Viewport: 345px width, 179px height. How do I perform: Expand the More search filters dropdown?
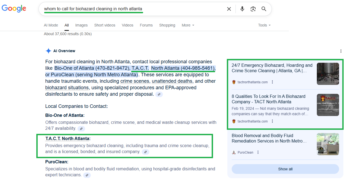pyautogui.click(x=188, y=25)
